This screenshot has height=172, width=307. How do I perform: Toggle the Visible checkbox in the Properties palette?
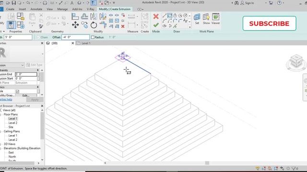tap(17, 91)
